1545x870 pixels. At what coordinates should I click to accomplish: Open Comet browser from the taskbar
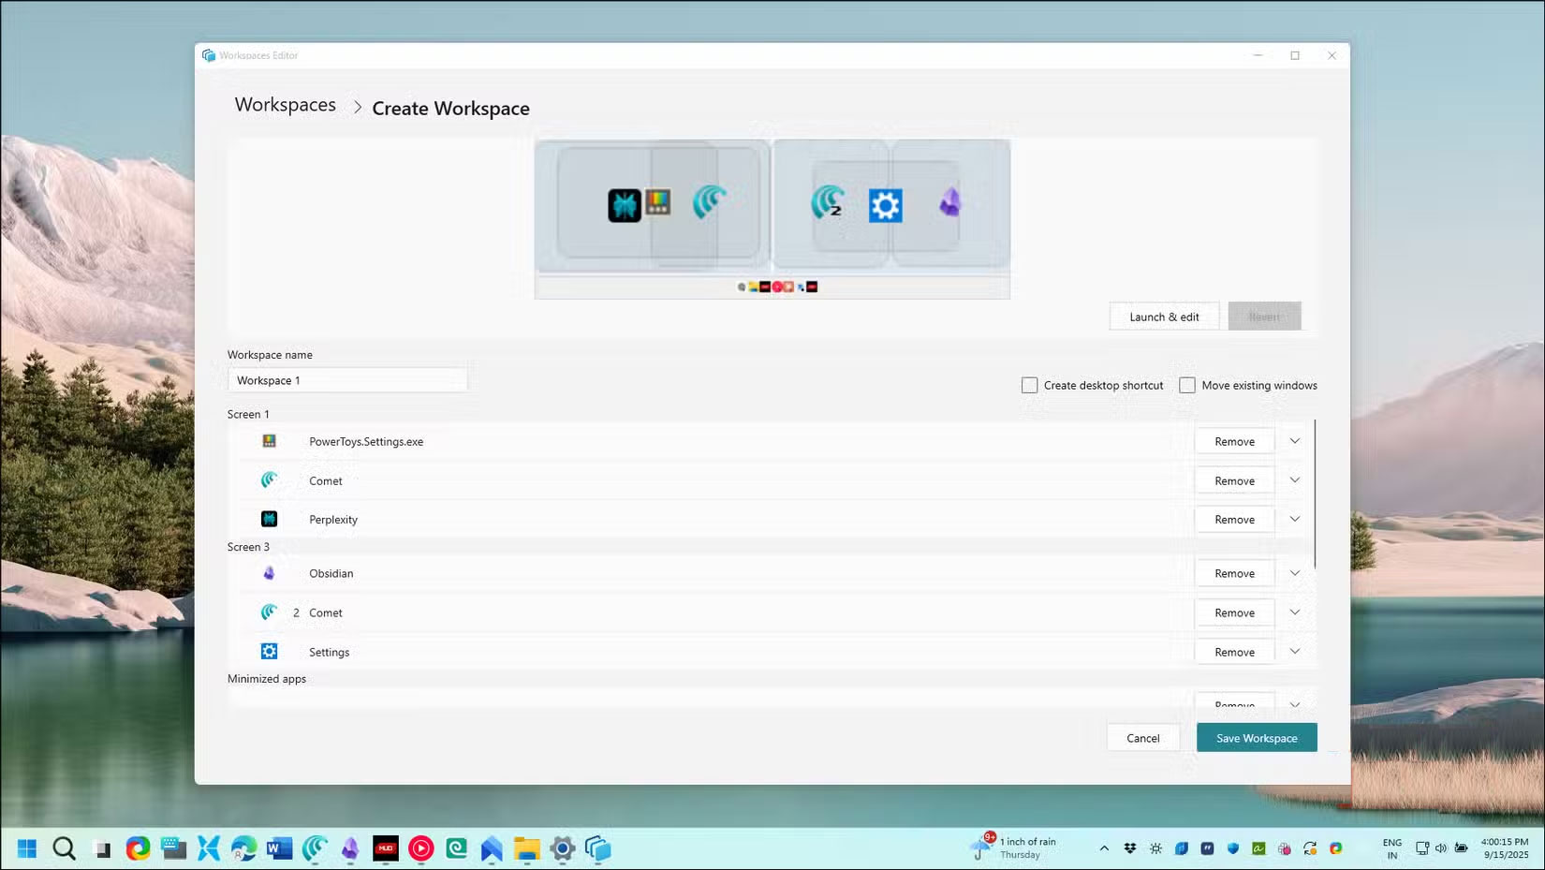314,848
